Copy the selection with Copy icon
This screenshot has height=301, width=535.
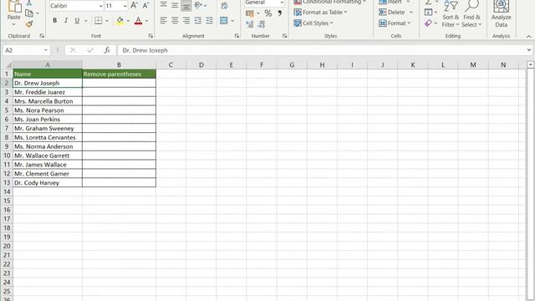(29, 13)
